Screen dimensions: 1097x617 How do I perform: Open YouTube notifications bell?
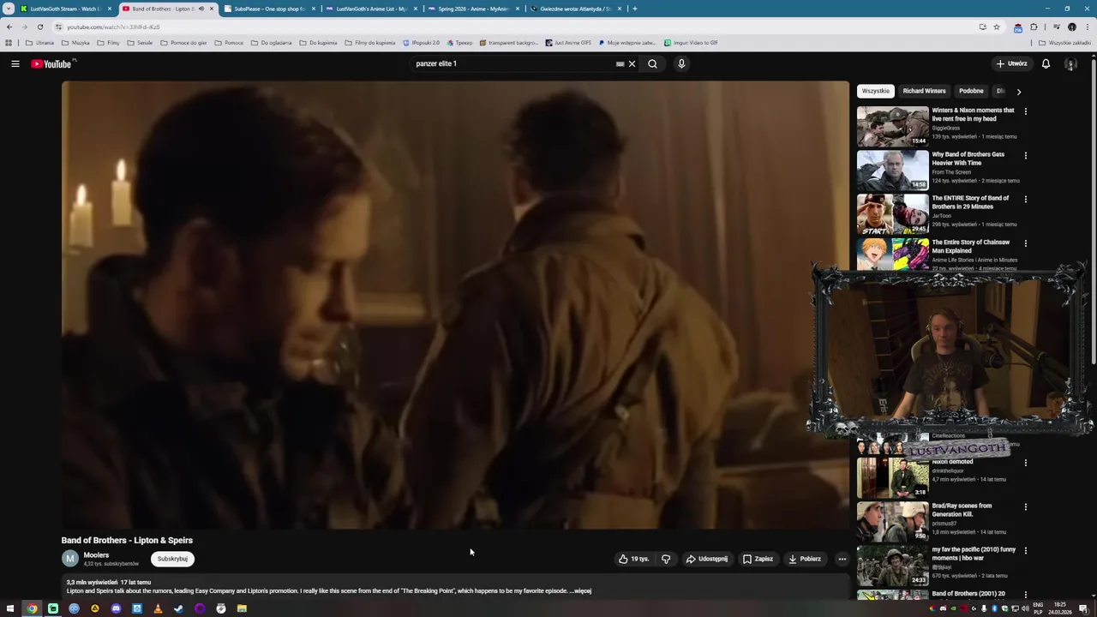point(1046,63)
